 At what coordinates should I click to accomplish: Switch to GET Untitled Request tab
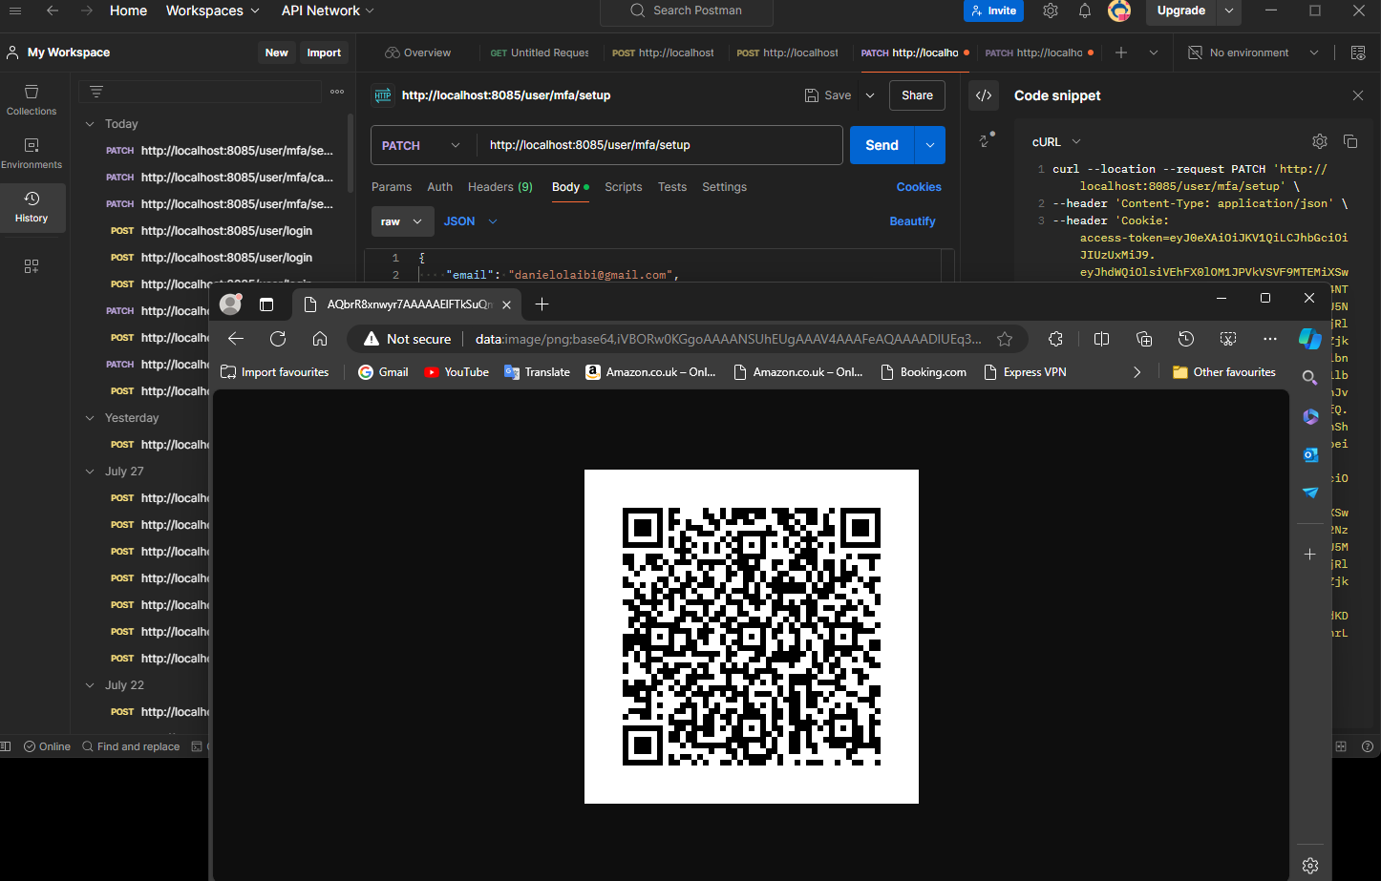[540, 52]
